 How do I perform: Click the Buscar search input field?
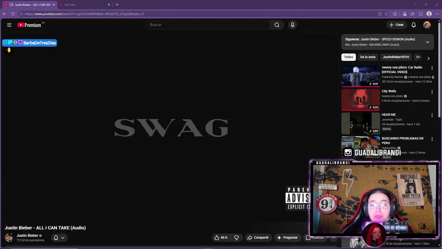point(208,25)
